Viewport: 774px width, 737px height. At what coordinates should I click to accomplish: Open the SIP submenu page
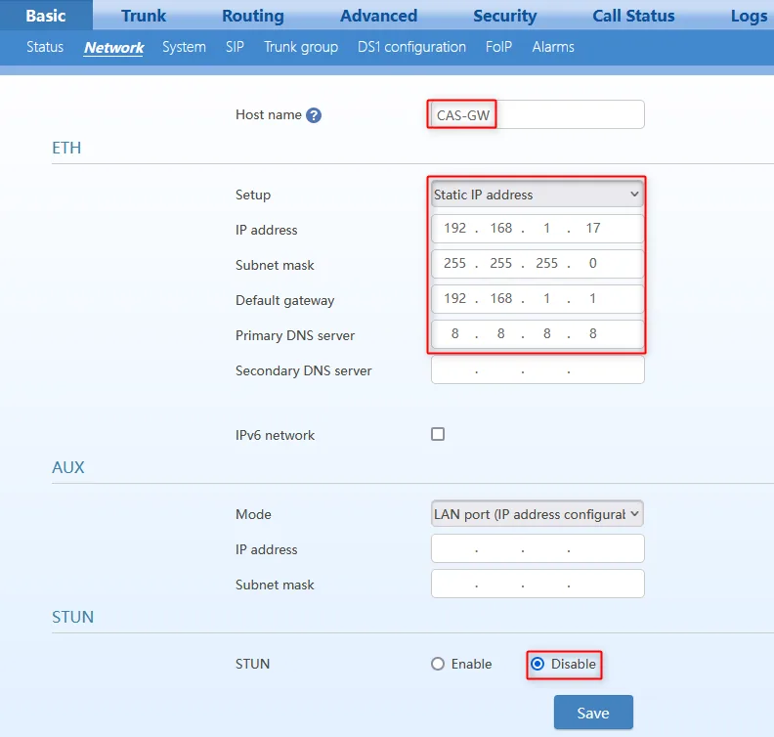click(235, 47)
